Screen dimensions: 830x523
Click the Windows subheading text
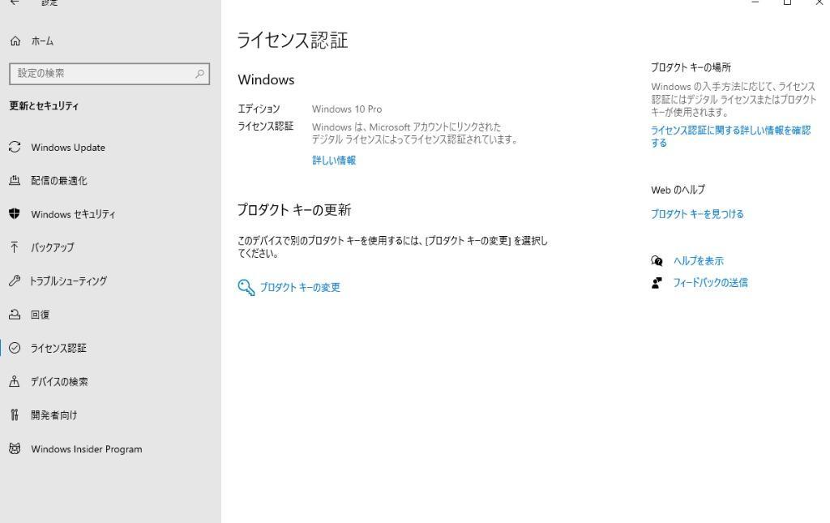[266, 79]
